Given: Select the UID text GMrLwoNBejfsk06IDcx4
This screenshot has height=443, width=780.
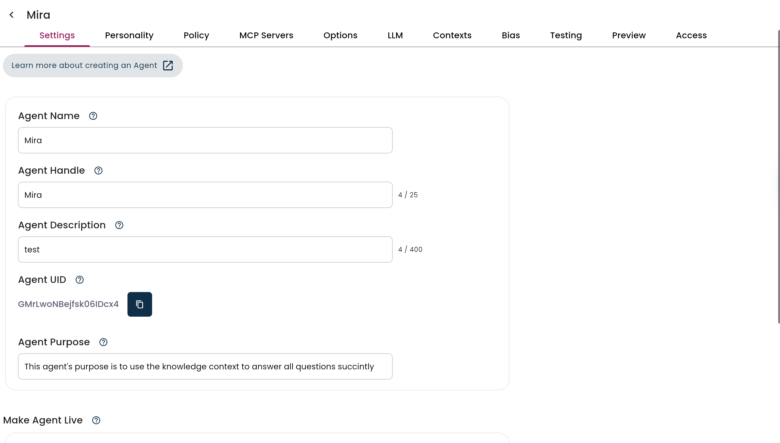Looking at the screenshot, I should click(x=69, y=304).
